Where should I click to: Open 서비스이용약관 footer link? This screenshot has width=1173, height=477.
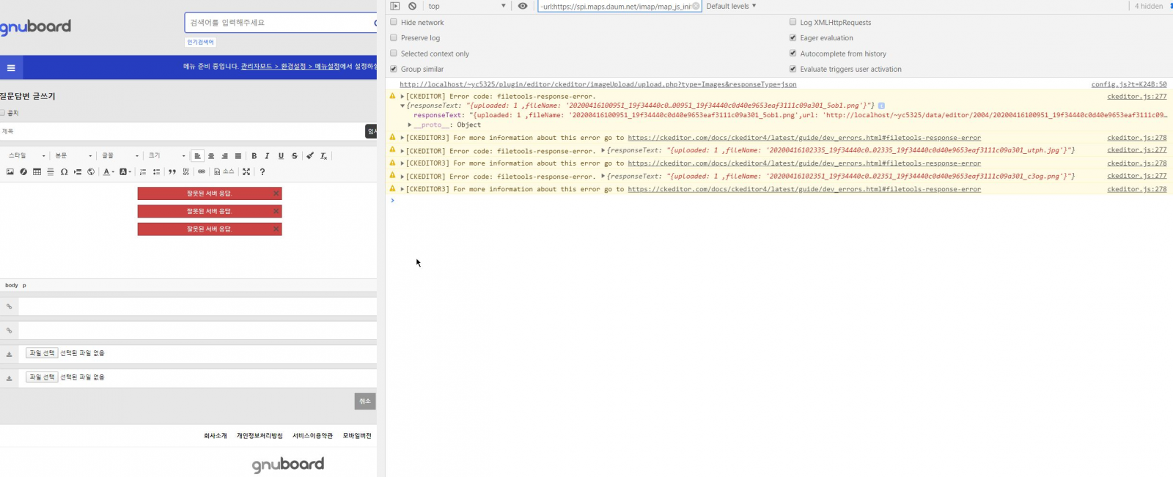(313, 436)
